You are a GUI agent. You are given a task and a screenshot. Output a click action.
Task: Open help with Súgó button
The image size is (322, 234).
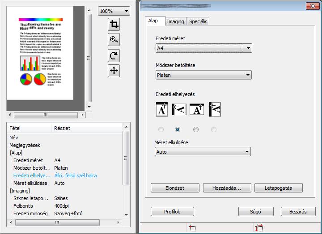[x=256, y=212]
